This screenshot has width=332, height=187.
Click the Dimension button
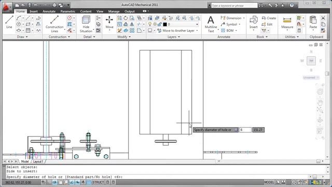(x=231, y=18)
